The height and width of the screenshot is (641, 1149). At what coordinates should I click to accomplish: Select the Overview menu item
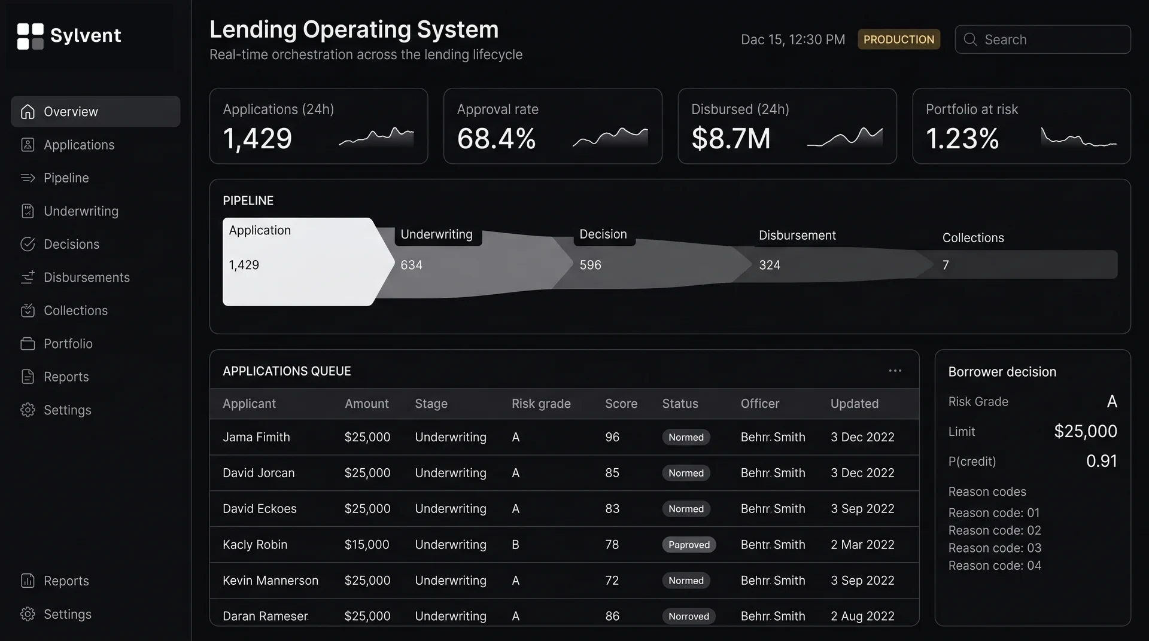click(96, 111)
